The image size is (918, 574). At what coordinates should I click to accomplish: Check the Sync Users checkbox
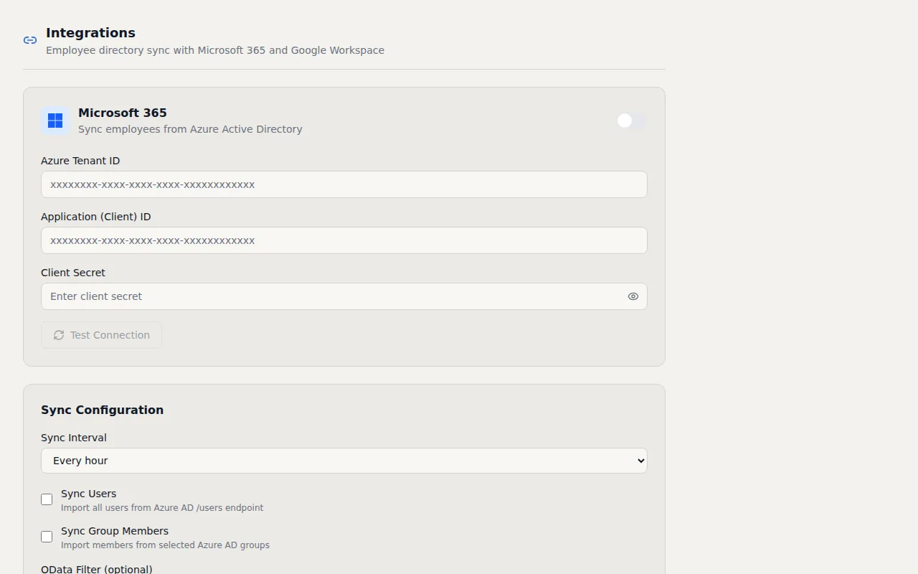(47, 499)
